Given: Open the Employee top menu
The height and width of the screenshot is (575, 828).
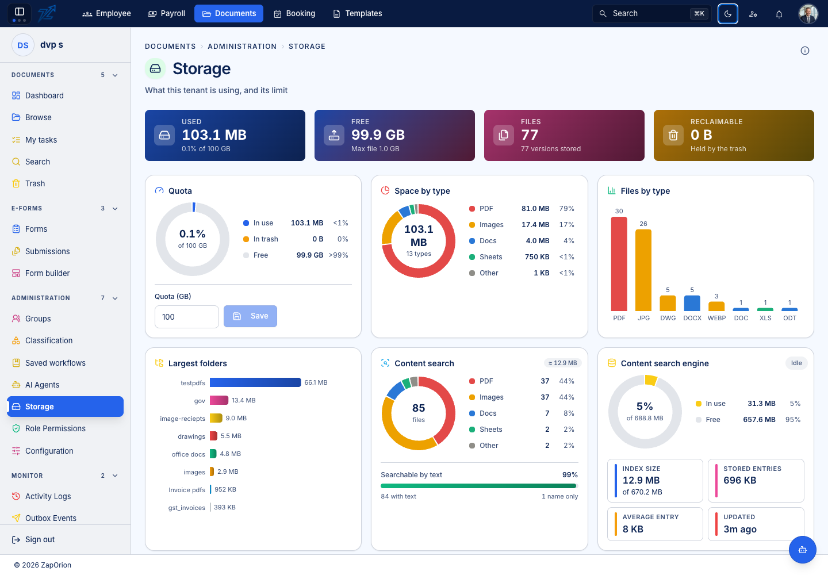Looking at the screenshot, I should (106, 14).
